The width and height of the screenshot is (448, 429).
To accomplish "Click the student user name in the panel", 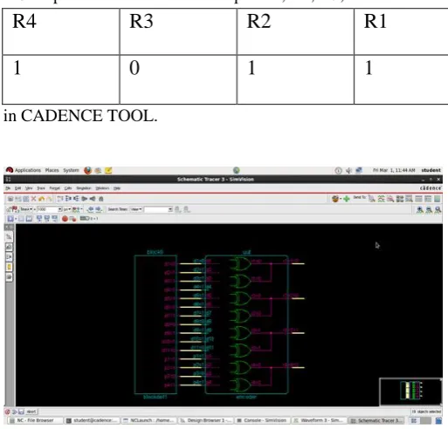I will pyautogui.click(x=431, y=170).
